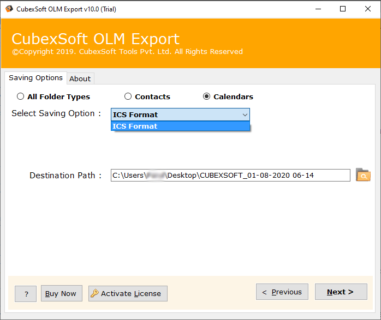Open the About tab
Screen dimensions: 381x320
(80, 79)
